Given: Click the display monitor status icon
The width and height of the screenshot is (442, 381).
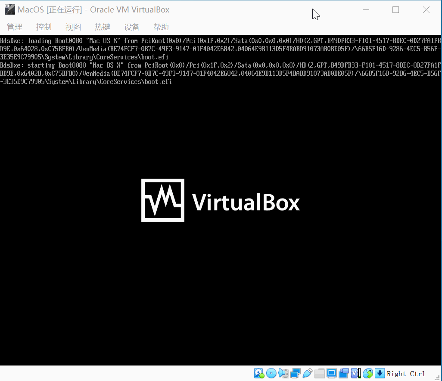Looking at the screenshot, I should click(x=332, y=373).
